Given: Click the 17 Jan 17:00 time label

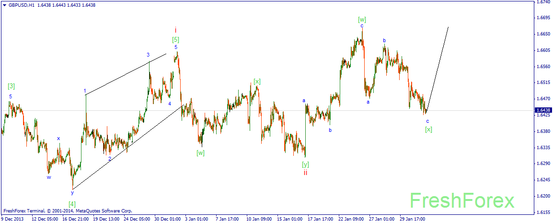Looking at the screenshot, I should tap(321, 219).
